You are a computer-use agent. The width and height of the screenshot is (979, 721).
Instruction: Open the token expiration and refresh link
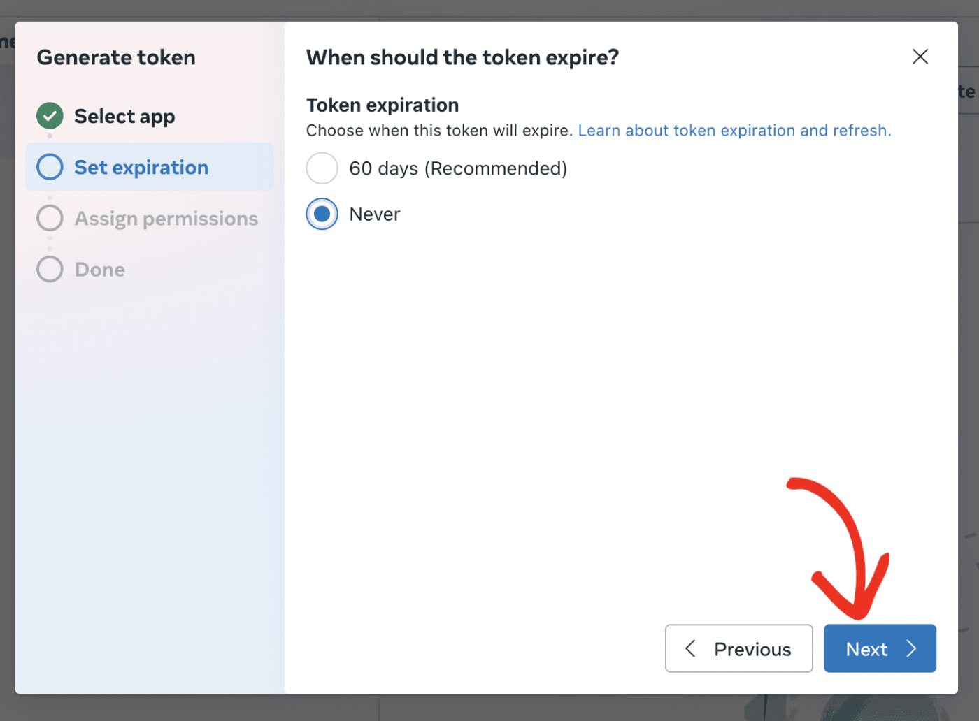tap(734, 130)
